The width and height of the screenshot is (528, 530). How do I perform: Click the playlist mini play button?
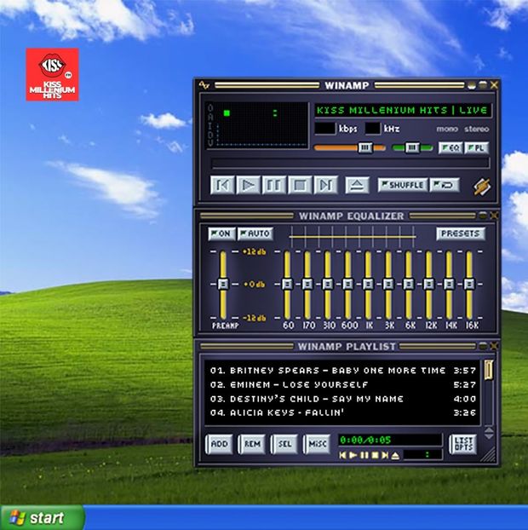pos(353,455)
